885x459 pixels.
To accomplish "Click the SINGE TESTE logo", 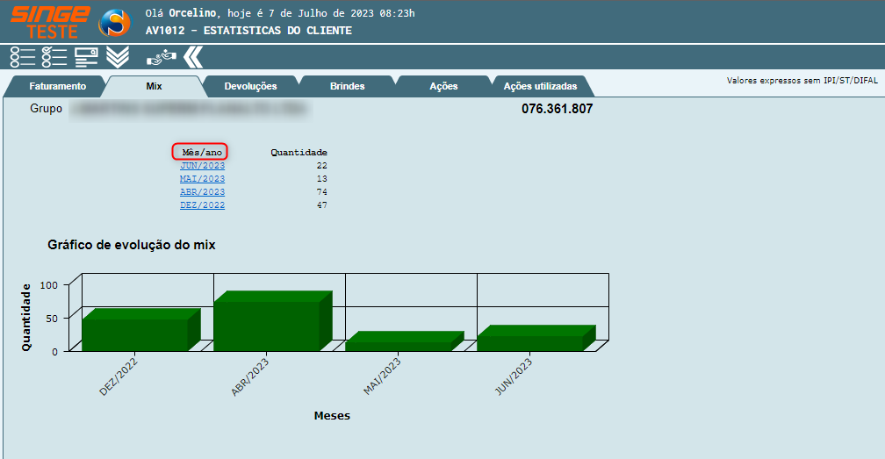I will (x=49, y=22).
